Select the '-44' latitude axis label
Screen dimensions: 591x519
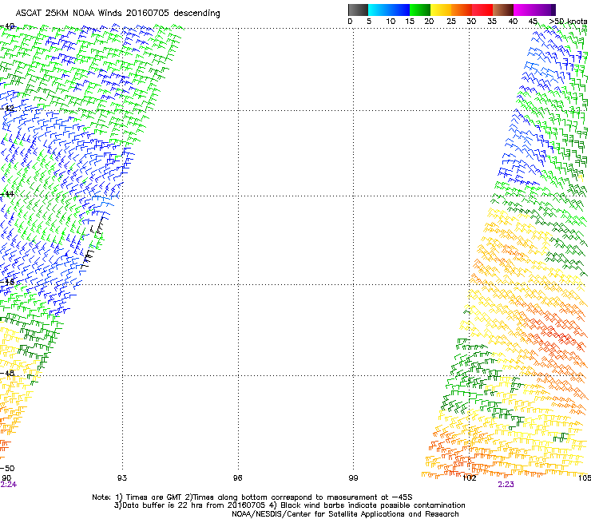pyautogui.click(x=7, y=194)
